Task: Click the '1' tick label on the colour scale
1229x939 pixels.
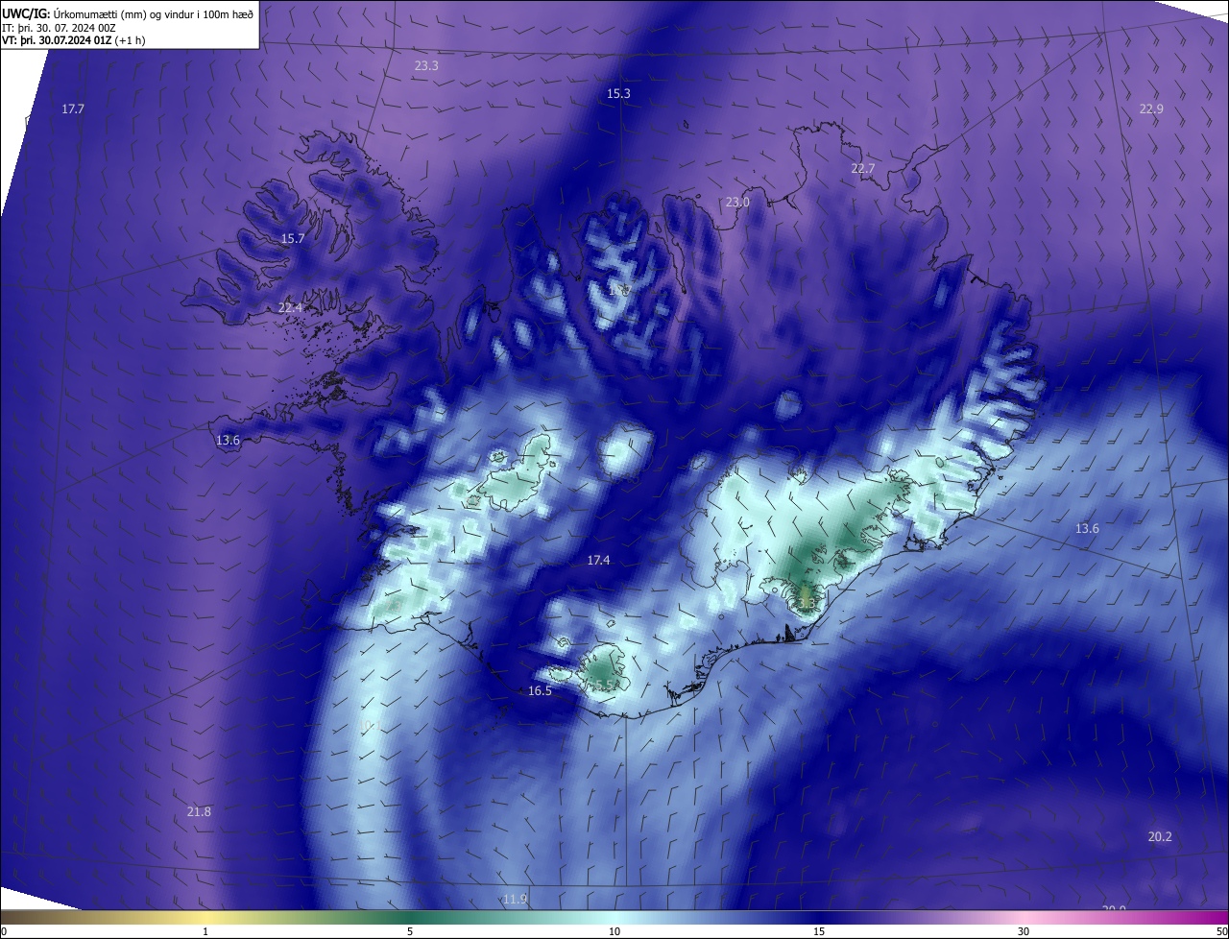Action: (x=205, y=932)
